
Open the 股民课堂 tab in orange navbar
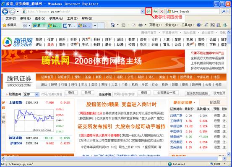pos(186,77)
